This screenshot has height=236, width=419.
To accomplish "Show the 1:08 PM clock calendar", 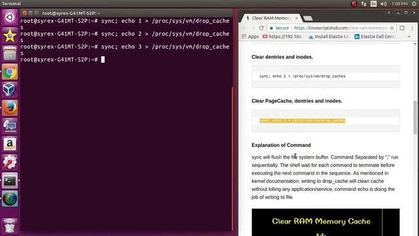I will (399, 4).
